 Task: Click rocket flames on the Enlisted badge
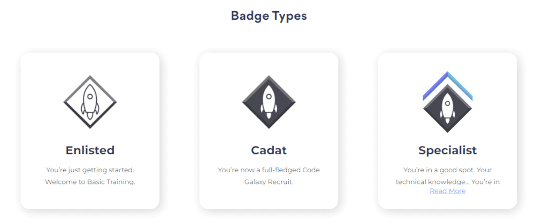pos(90,117)
